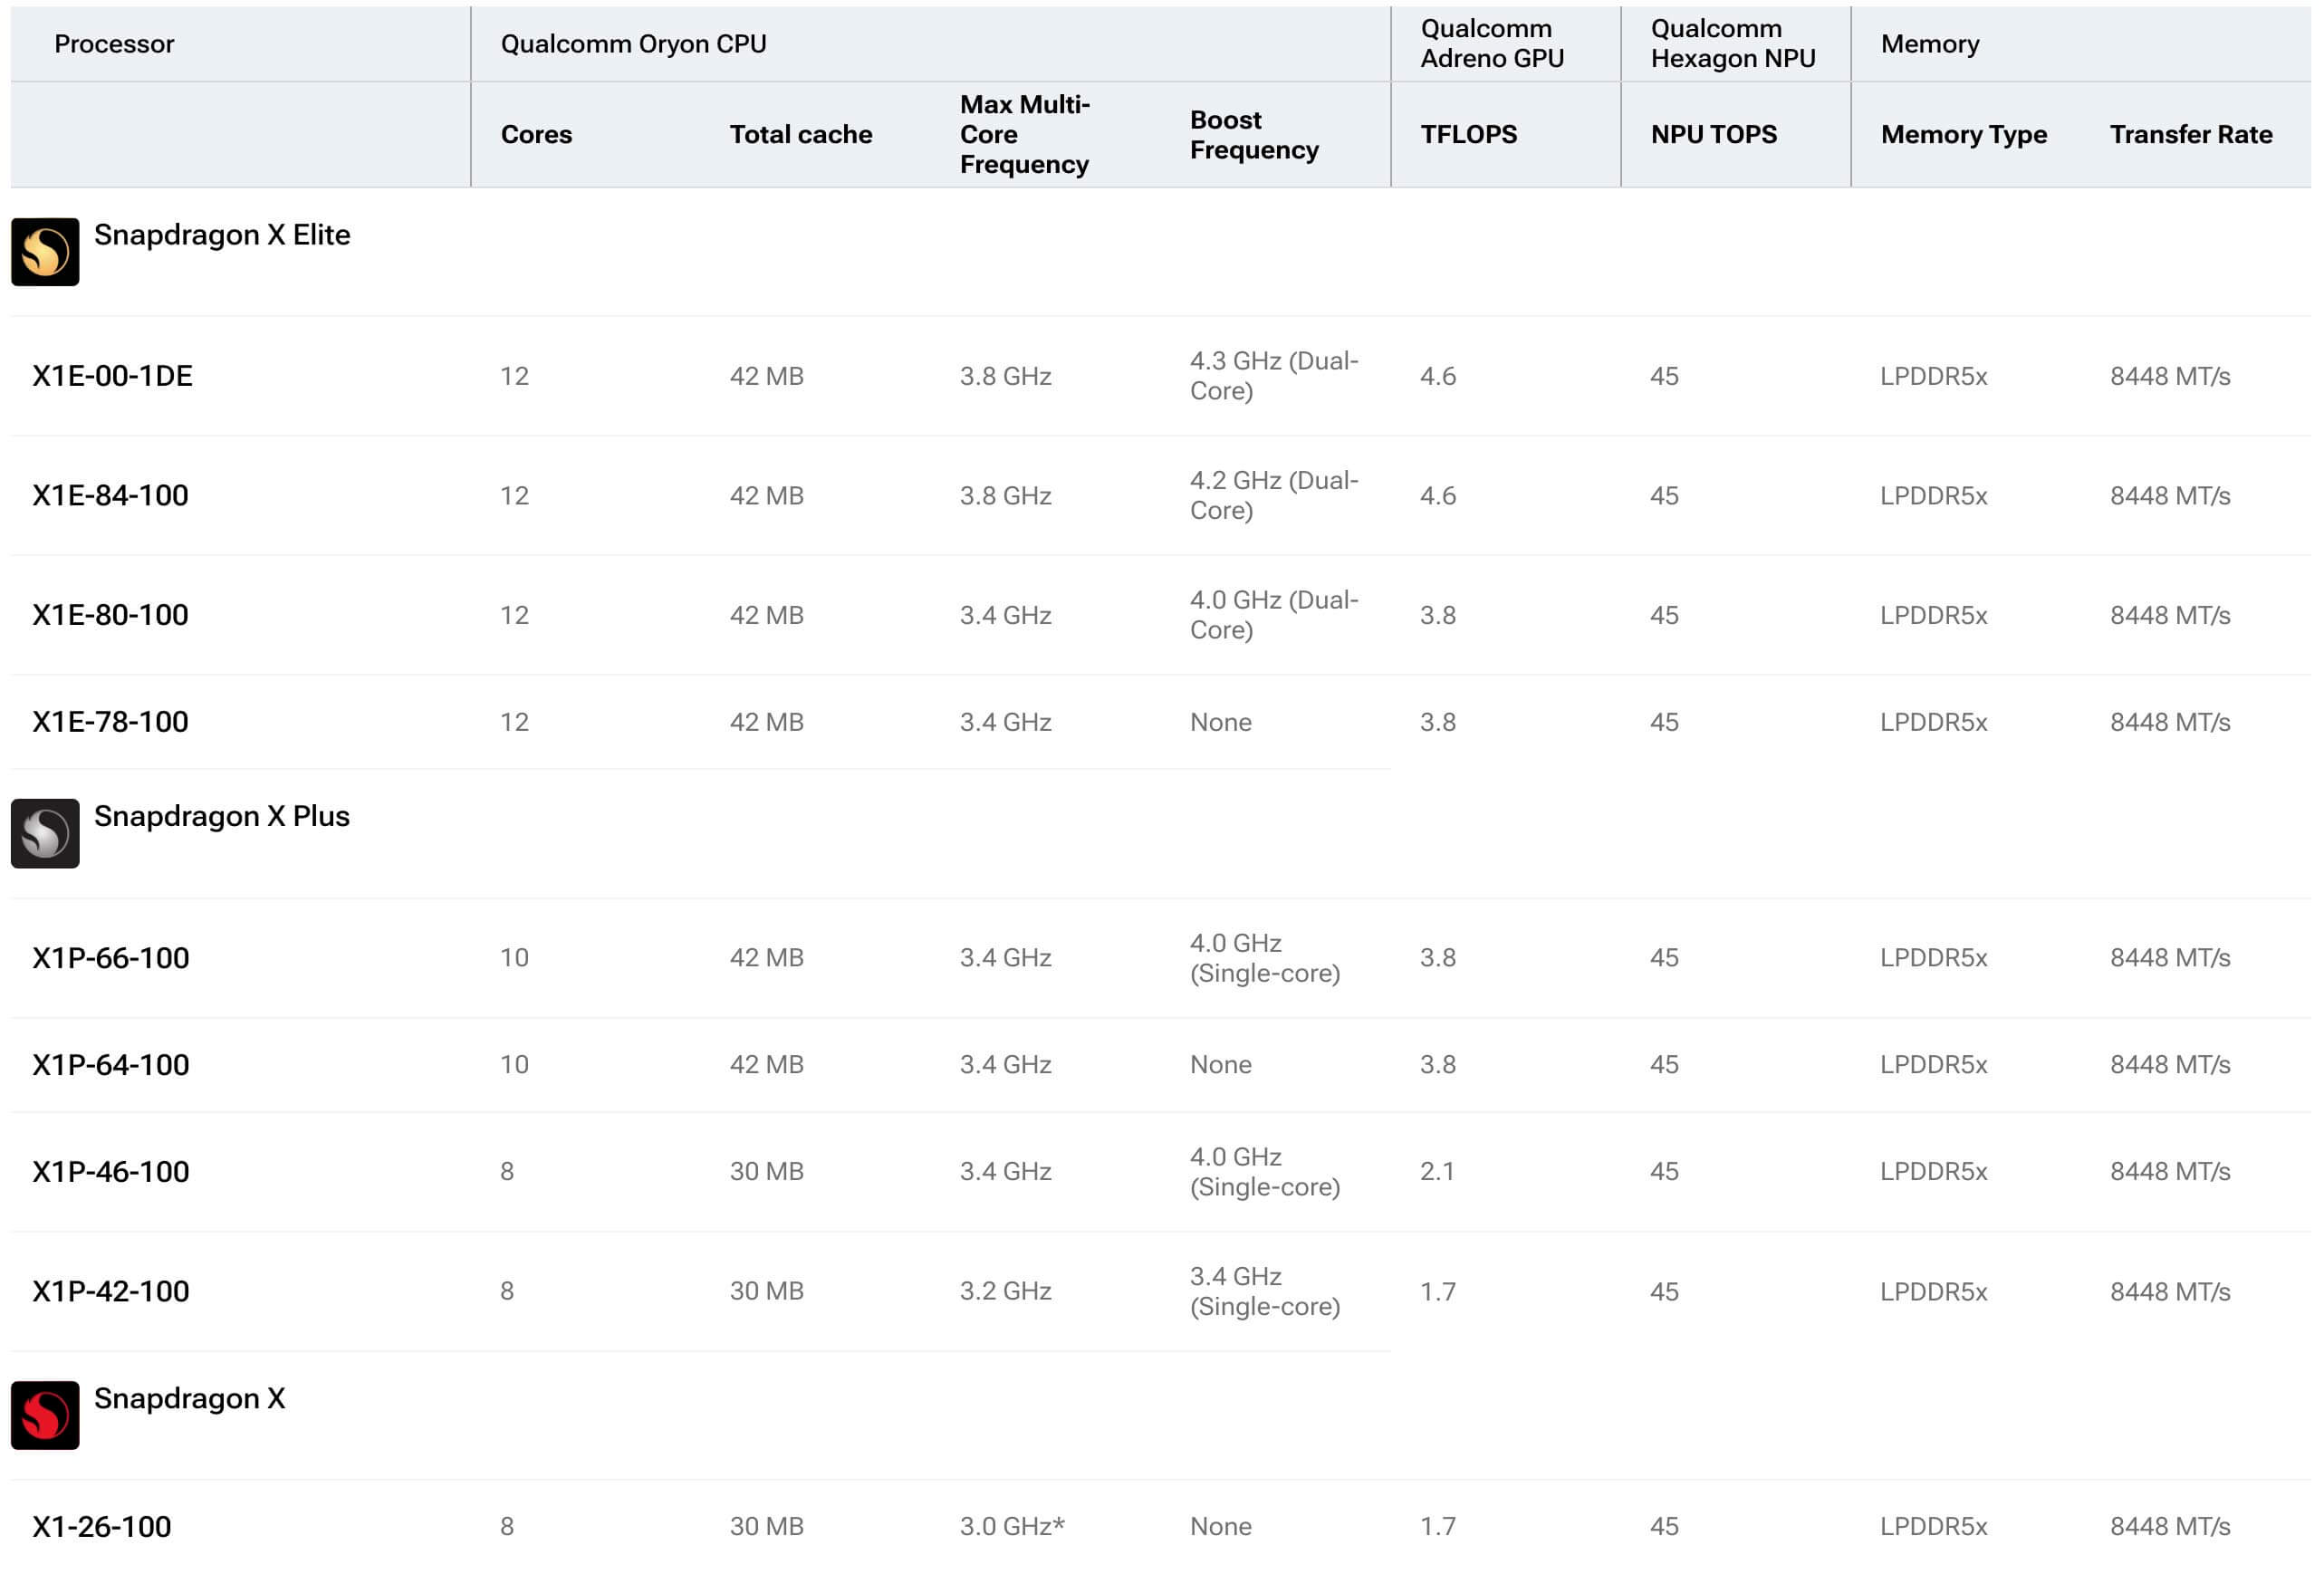The height and width of the screenshot is (1574, 2324).
Task: Click the red Snapdragon X logo icon
Action: click(x=45, y=1415)
